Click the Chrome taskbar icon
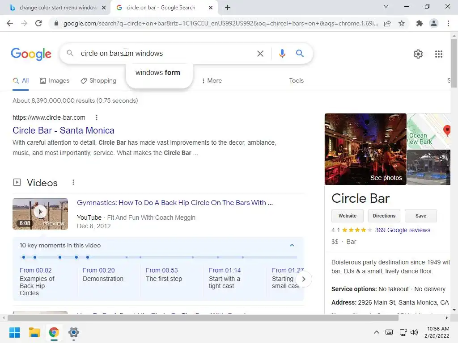 pyautogui.click(x=54, y=332)
